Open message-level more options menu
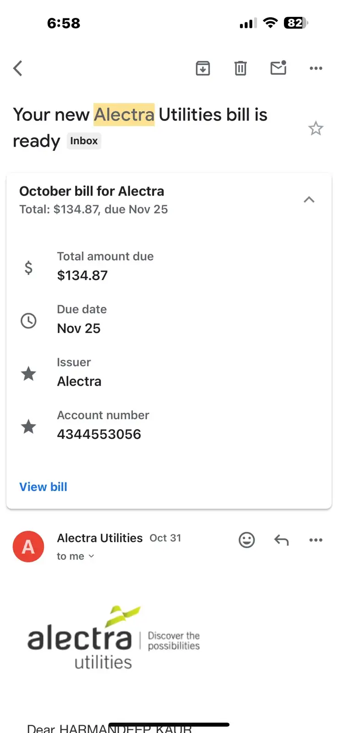 pos(316,540)
